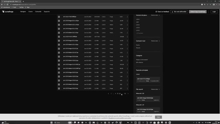This screenshot has height=124, width=220.
Task: Open more options for jei_1.12.2-4.16.1.1000.jar row
Action: click(x=127, y=37)
